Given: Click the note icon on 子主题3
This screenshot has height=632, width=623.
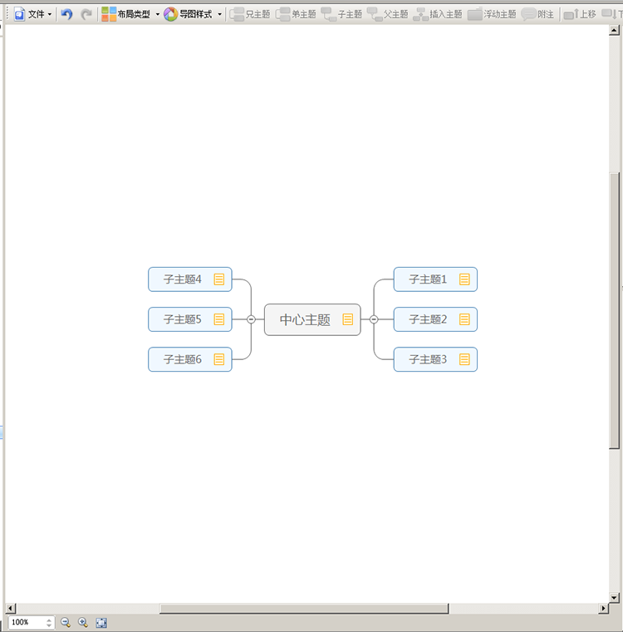Looking at the screenshot, I should point(464,359).
